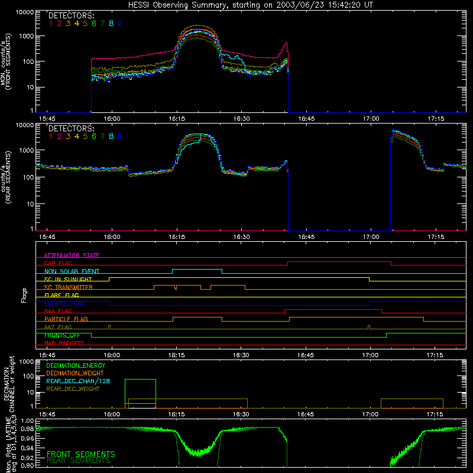
Task: Click detector number 1 in the front segments legend
Action: pyautogui.click(x=51, y=23)
